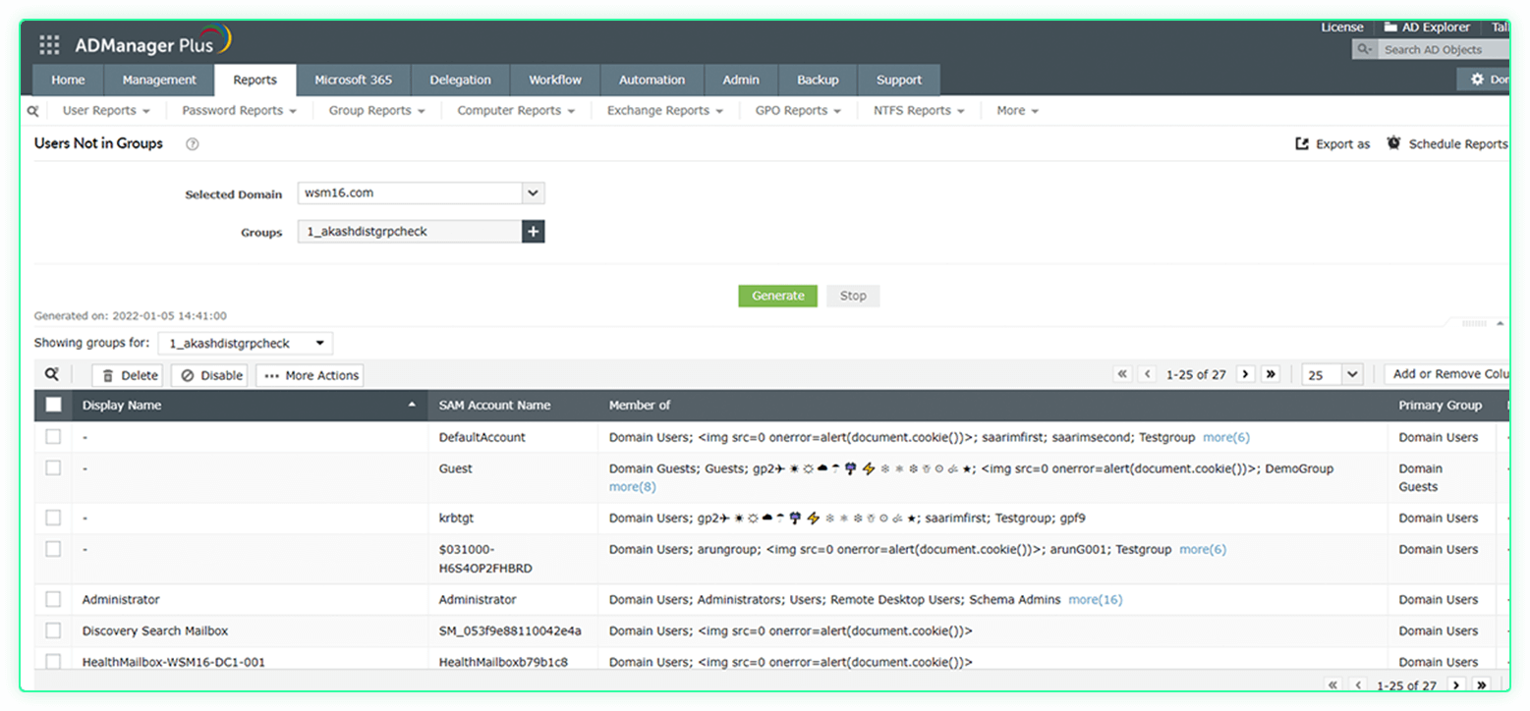This screenshot has width=1530, height=711.
Task: Click the Groups field with 1_akashdistgrpcheck
Action: pyautogui.click(x=410, y=232)
